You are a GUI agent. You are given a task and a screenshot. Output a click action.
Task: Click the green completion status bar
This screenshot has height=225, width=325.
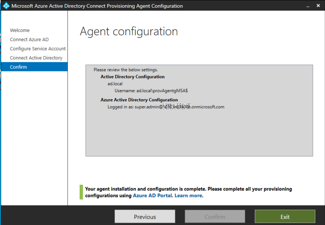tap(81, 192)
